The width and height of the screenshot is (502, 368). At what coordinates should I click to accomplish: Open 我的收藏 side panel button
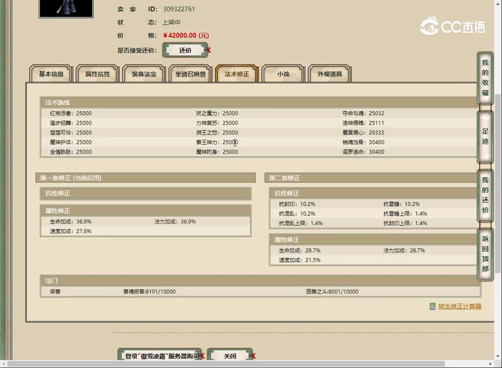[485, 78]
